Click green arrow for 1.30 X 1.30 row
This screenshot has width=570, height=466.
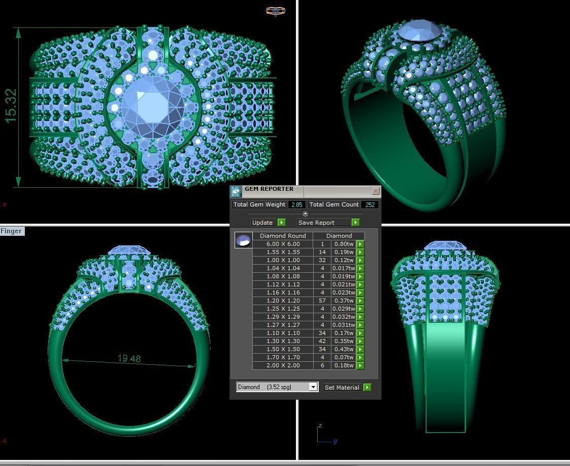(360, 341)
